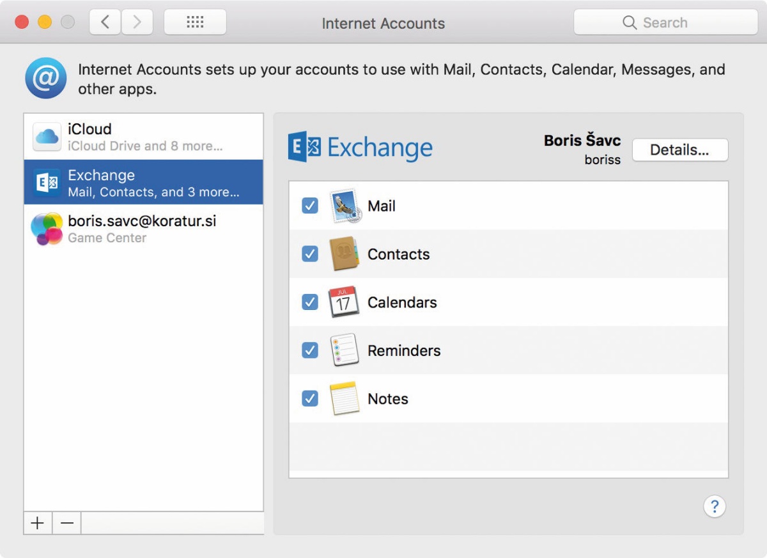Viewport: 767px width, 558px height.
Task: Add an account with the plus button
Action: 38,523
